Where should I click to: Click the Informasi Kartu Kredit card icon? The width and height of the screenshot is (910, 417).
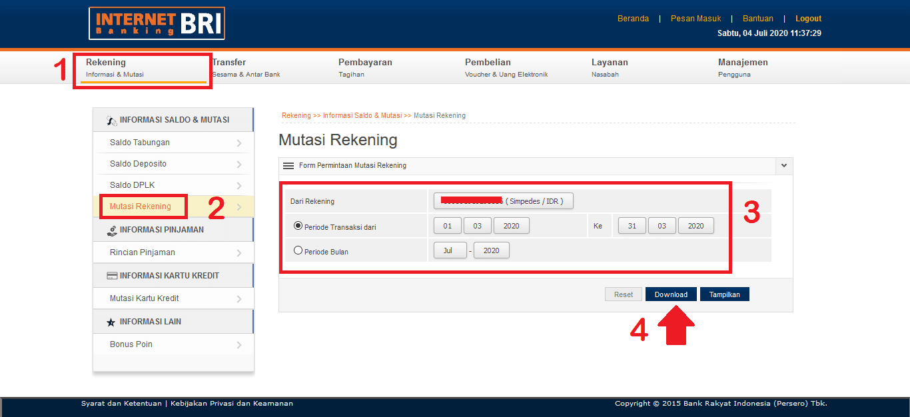point(112,276)
